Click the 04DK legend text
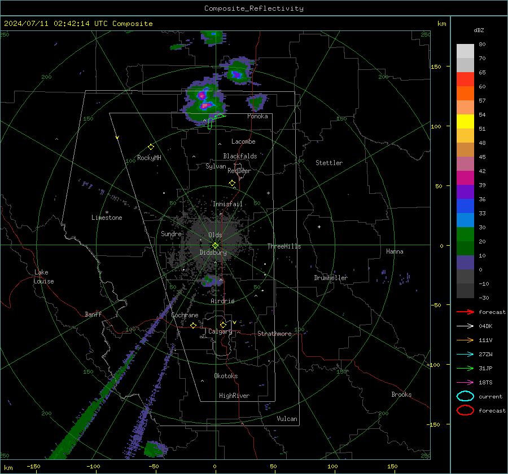Viewport: 508px width, 474px height. [x=485, y=326]
